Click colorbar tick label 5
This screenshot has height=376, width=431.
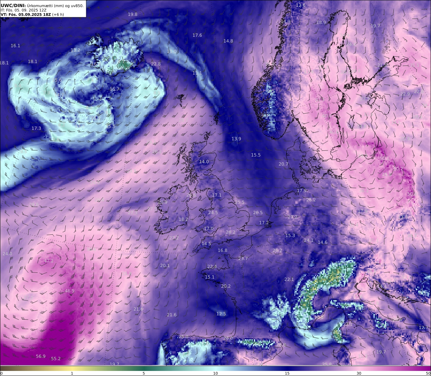tap(144, 373)
